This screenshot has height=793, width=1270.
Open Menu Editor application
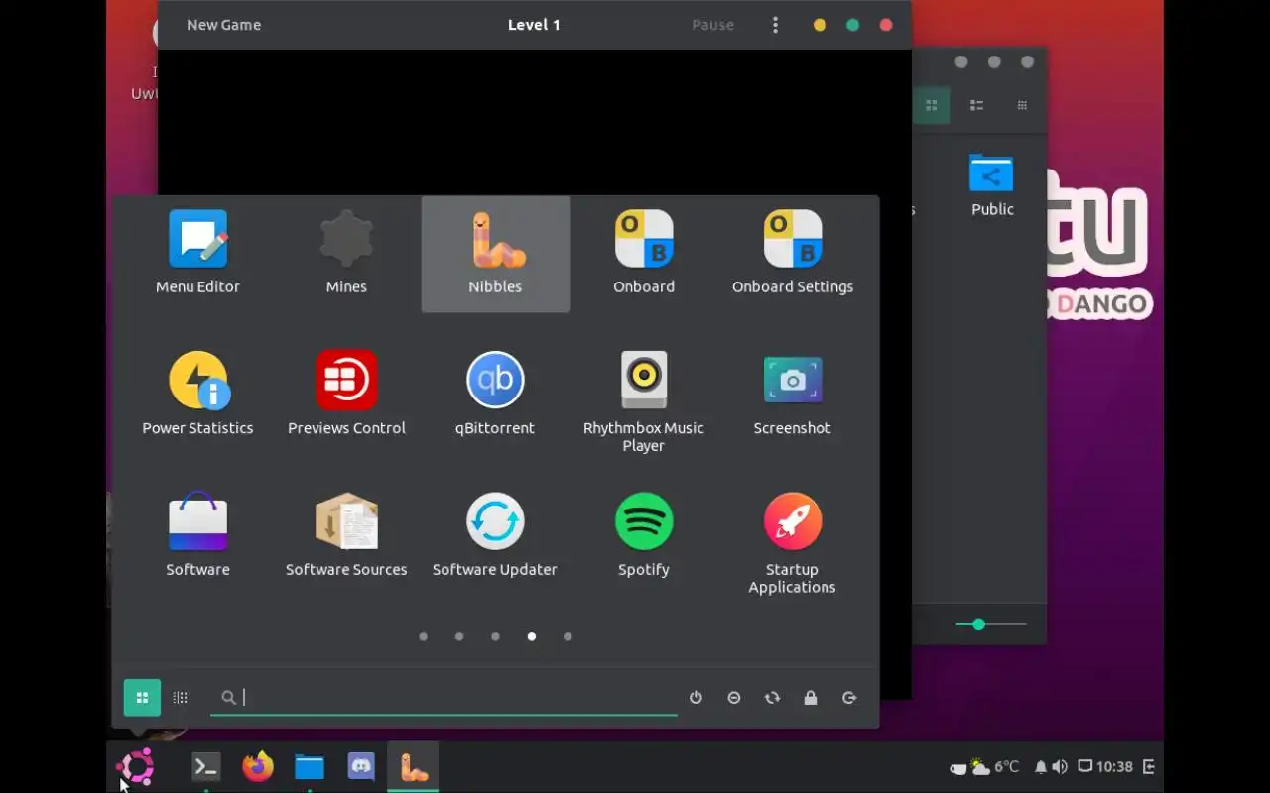coord(197,253)
